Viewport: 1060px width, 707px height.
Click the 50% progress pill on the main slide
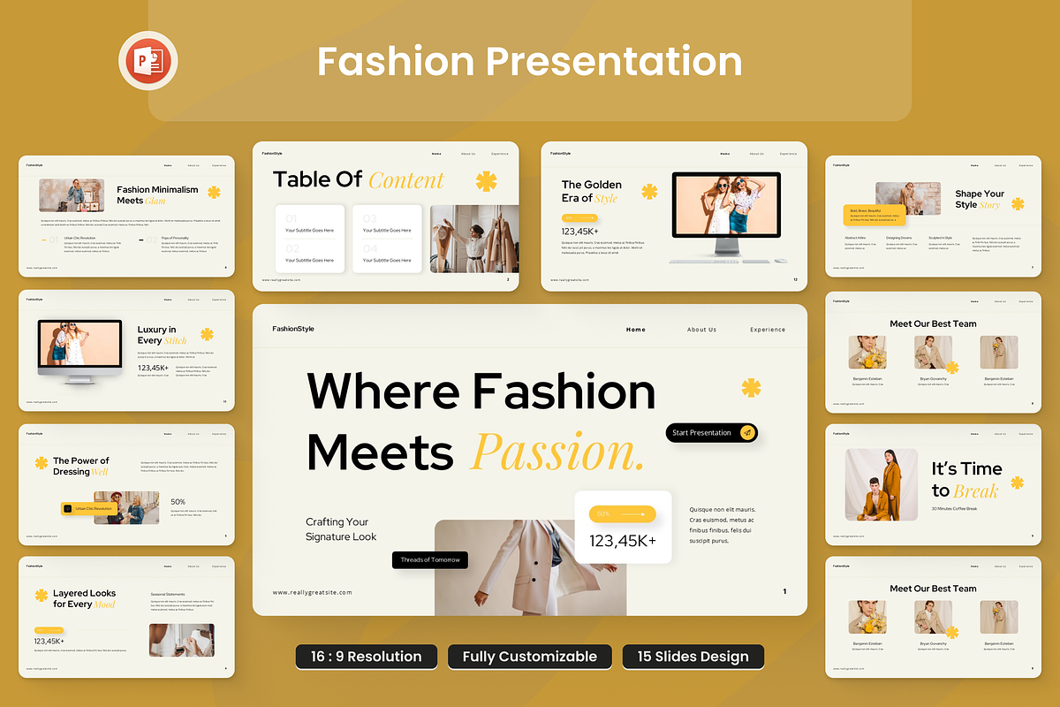pyautogui.click(x=623, y=513)
